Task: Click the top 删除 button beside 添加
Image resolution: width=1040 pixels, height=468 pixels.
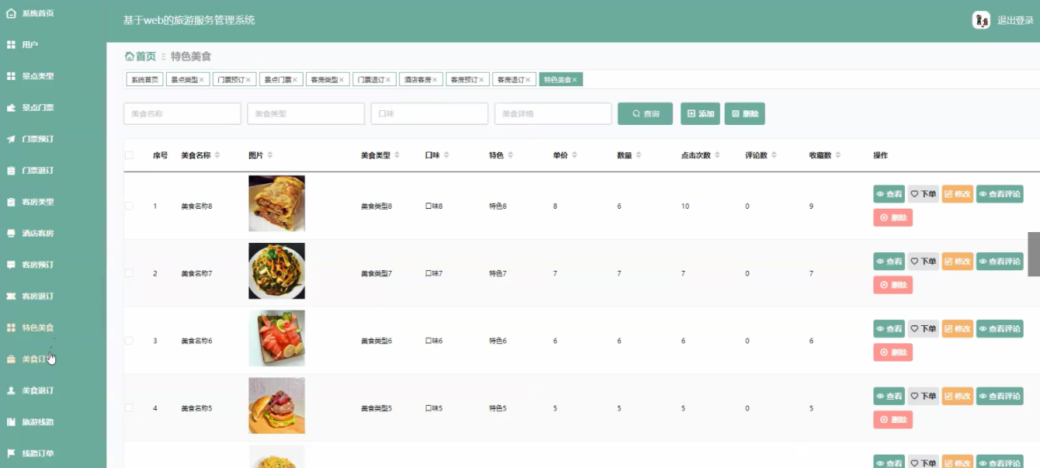Action: tap(745, 113)
